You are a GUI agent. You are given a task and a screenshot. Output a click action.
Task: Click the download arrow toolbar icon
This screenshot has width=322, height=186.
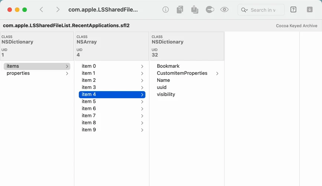[310, 10]
